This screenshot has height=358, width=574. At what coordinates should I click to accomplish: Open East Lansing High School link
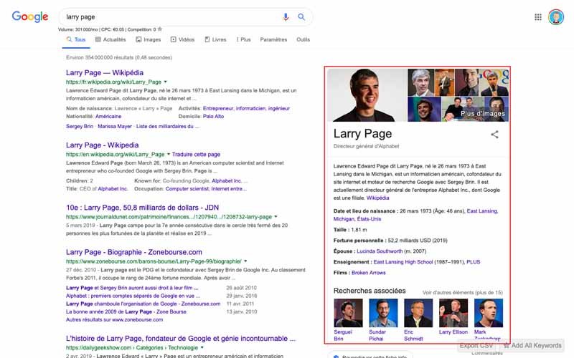coord(403,262)
